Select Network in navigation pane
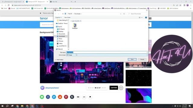 click(60, 49)
